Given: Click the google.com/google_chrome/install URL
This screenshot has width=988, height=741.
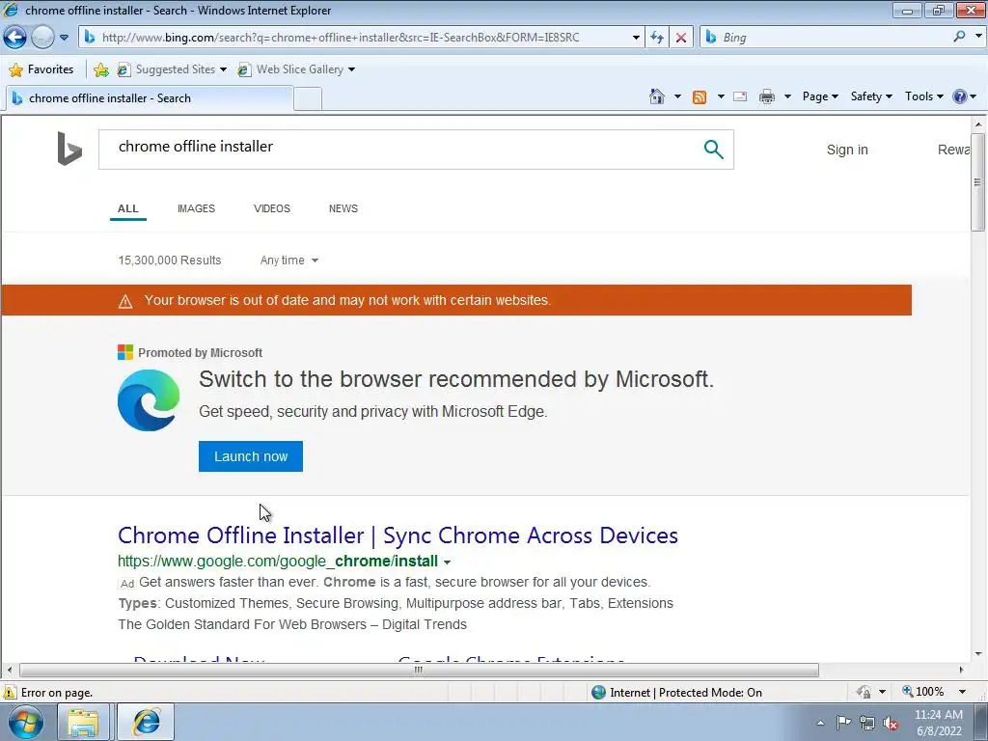Looking at the screenshot, I should click(278, 561).
